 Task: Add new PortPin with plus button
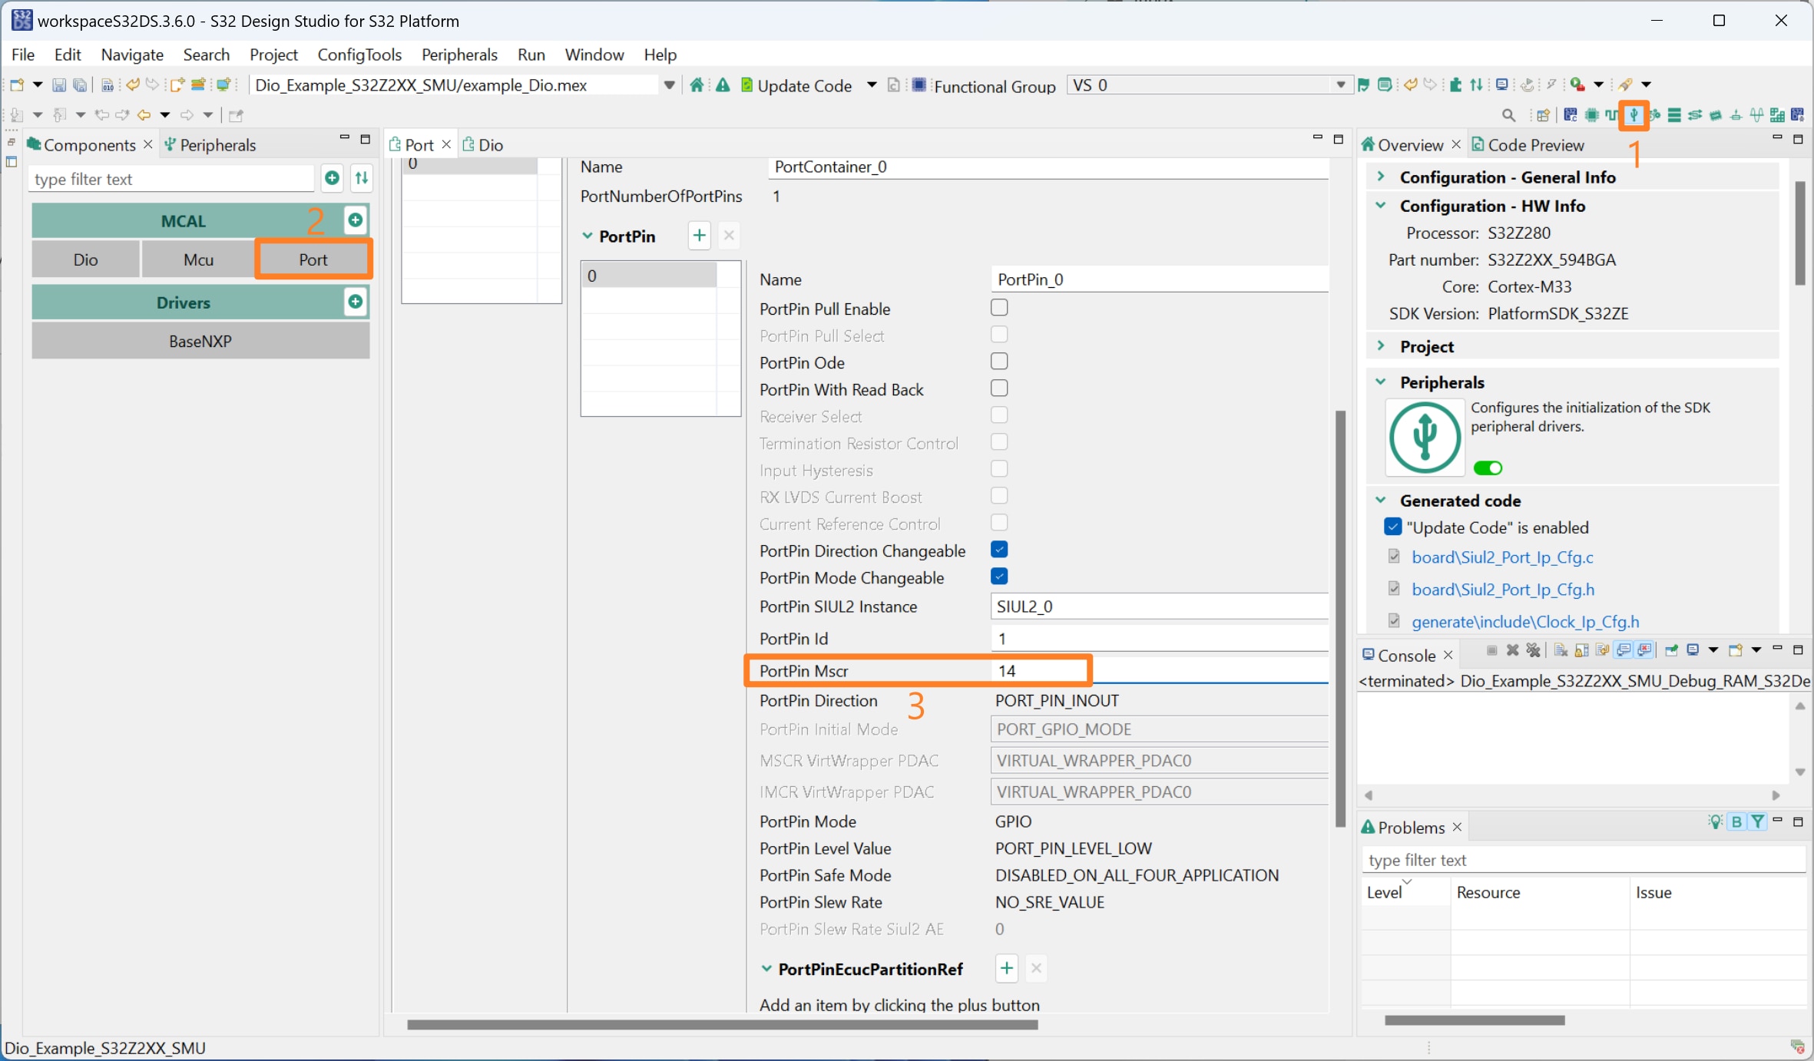coord(699,236)
